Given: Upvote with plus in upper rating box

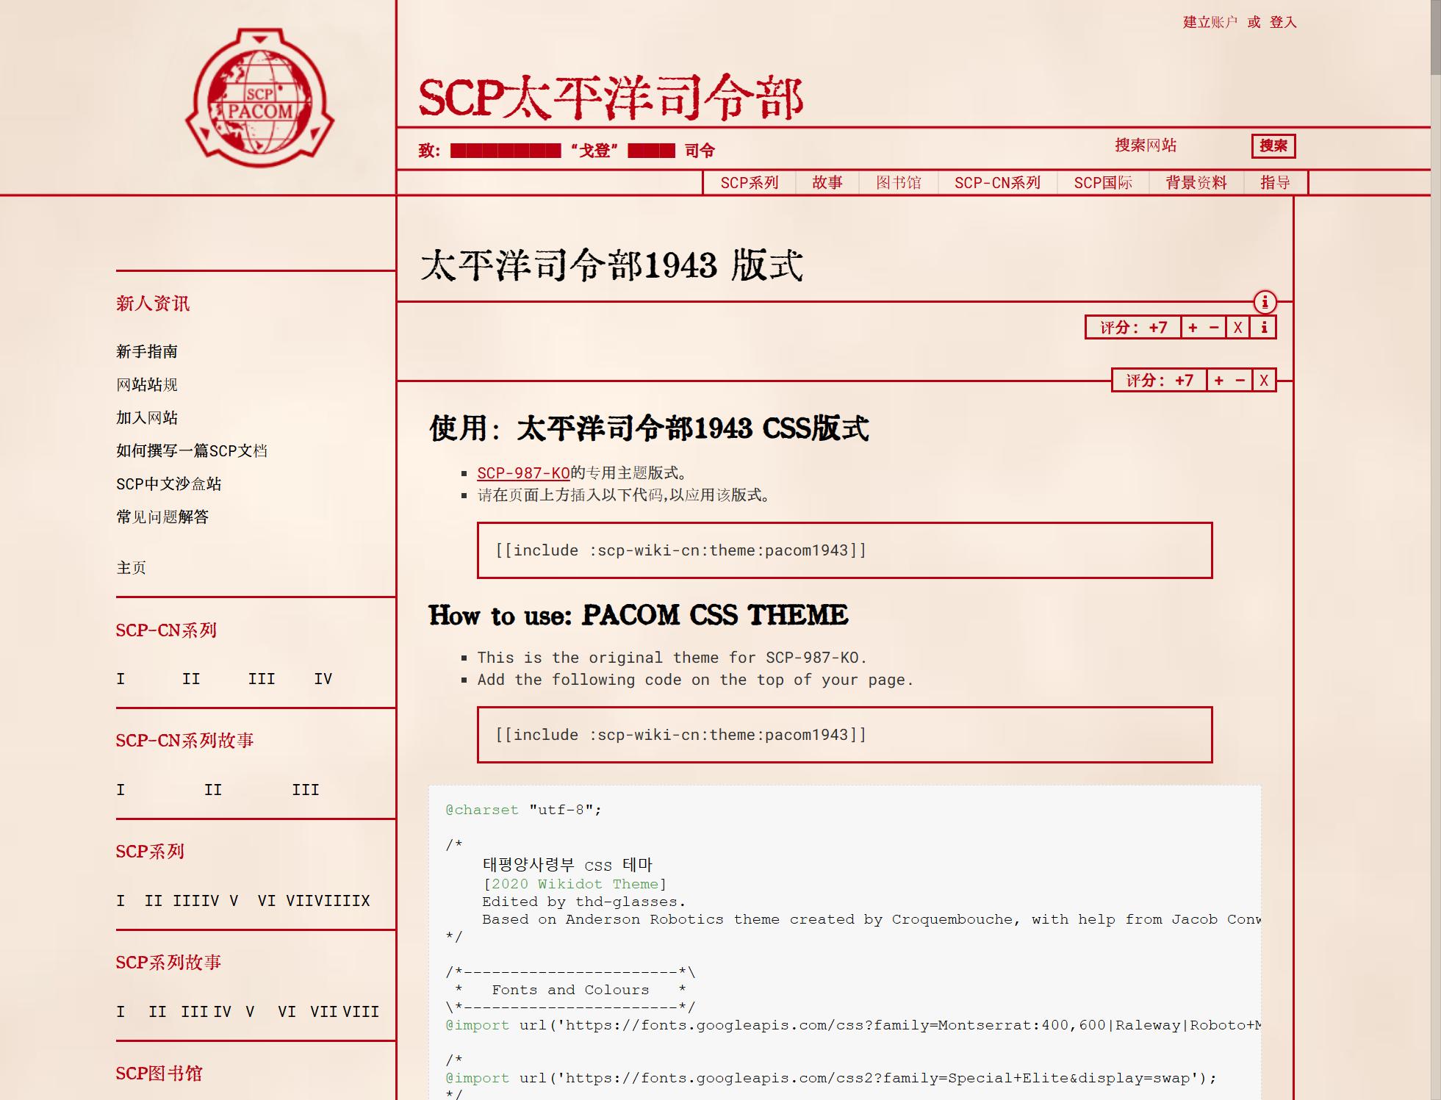Looking at the screenshot, I should 1193,328.
